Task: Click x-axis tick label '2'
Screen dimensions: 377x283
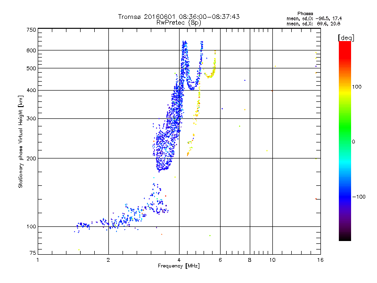Action: click(x=108, y=260)
